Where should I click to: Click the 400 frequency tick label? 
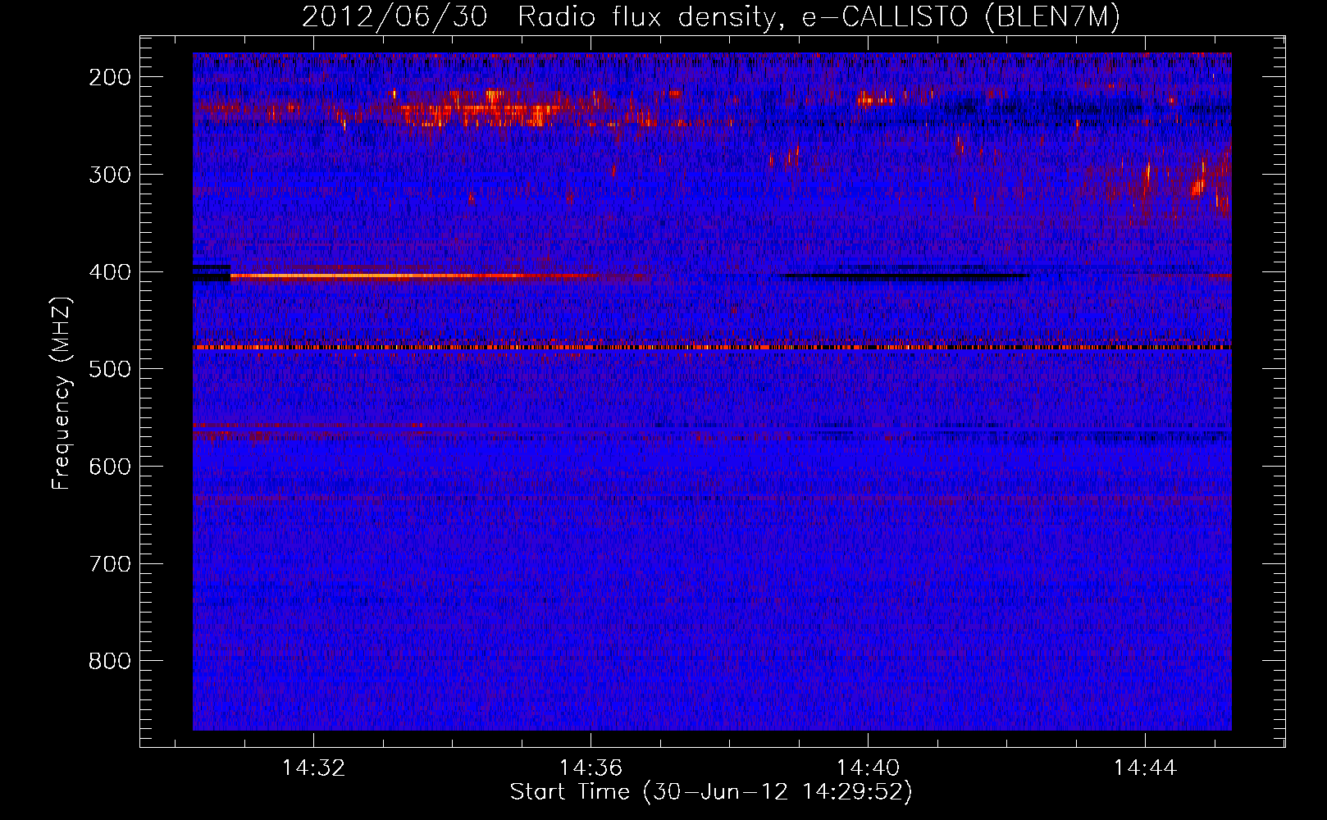click(109, 272)
